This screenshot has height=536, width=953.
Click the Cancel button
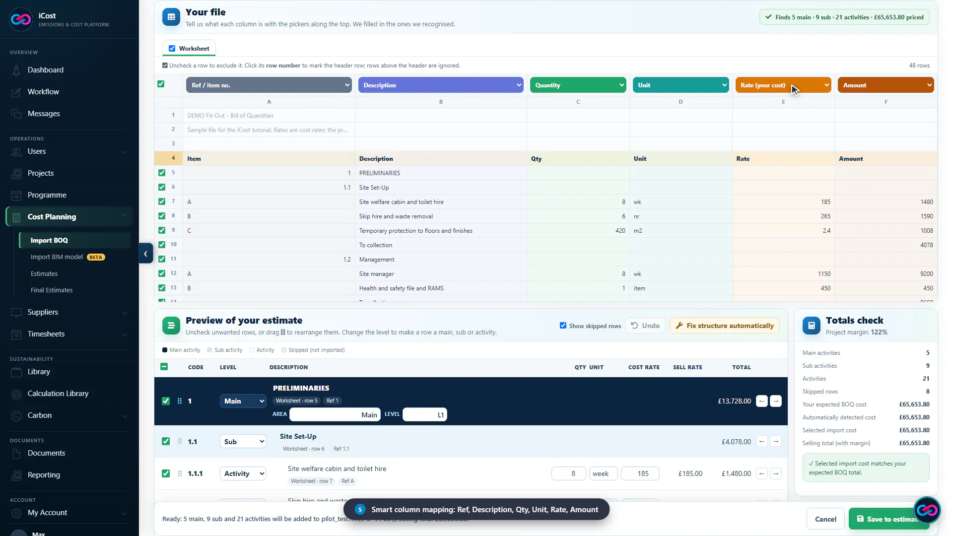click(825, 519)
